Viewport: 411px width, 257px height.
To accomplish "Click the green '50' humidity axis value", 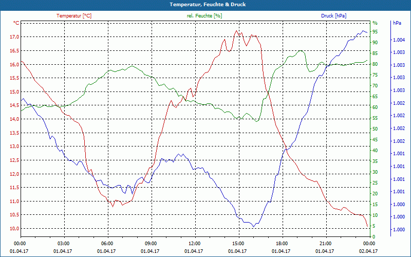I will tap(375, 129).
